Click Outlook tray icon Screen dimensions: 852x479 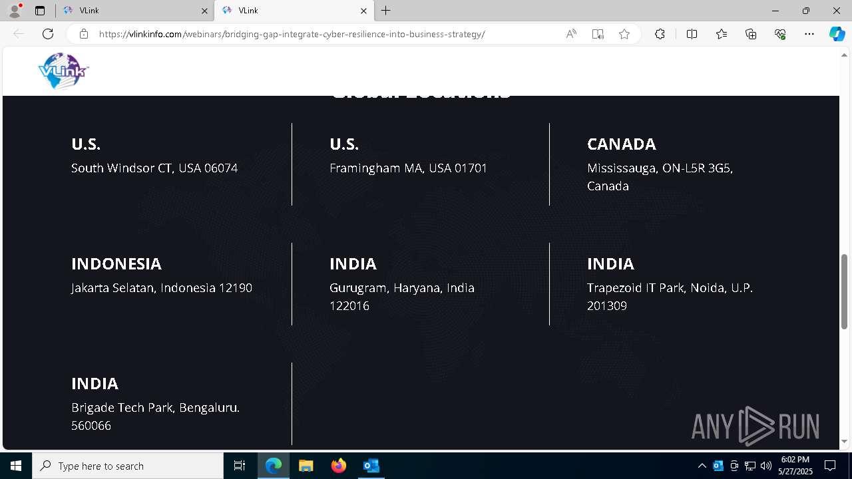(x=718, y=466)
